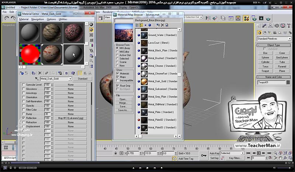Switch browser to View List icon
This screenshot has width=295, height=172.
[137, 25]
